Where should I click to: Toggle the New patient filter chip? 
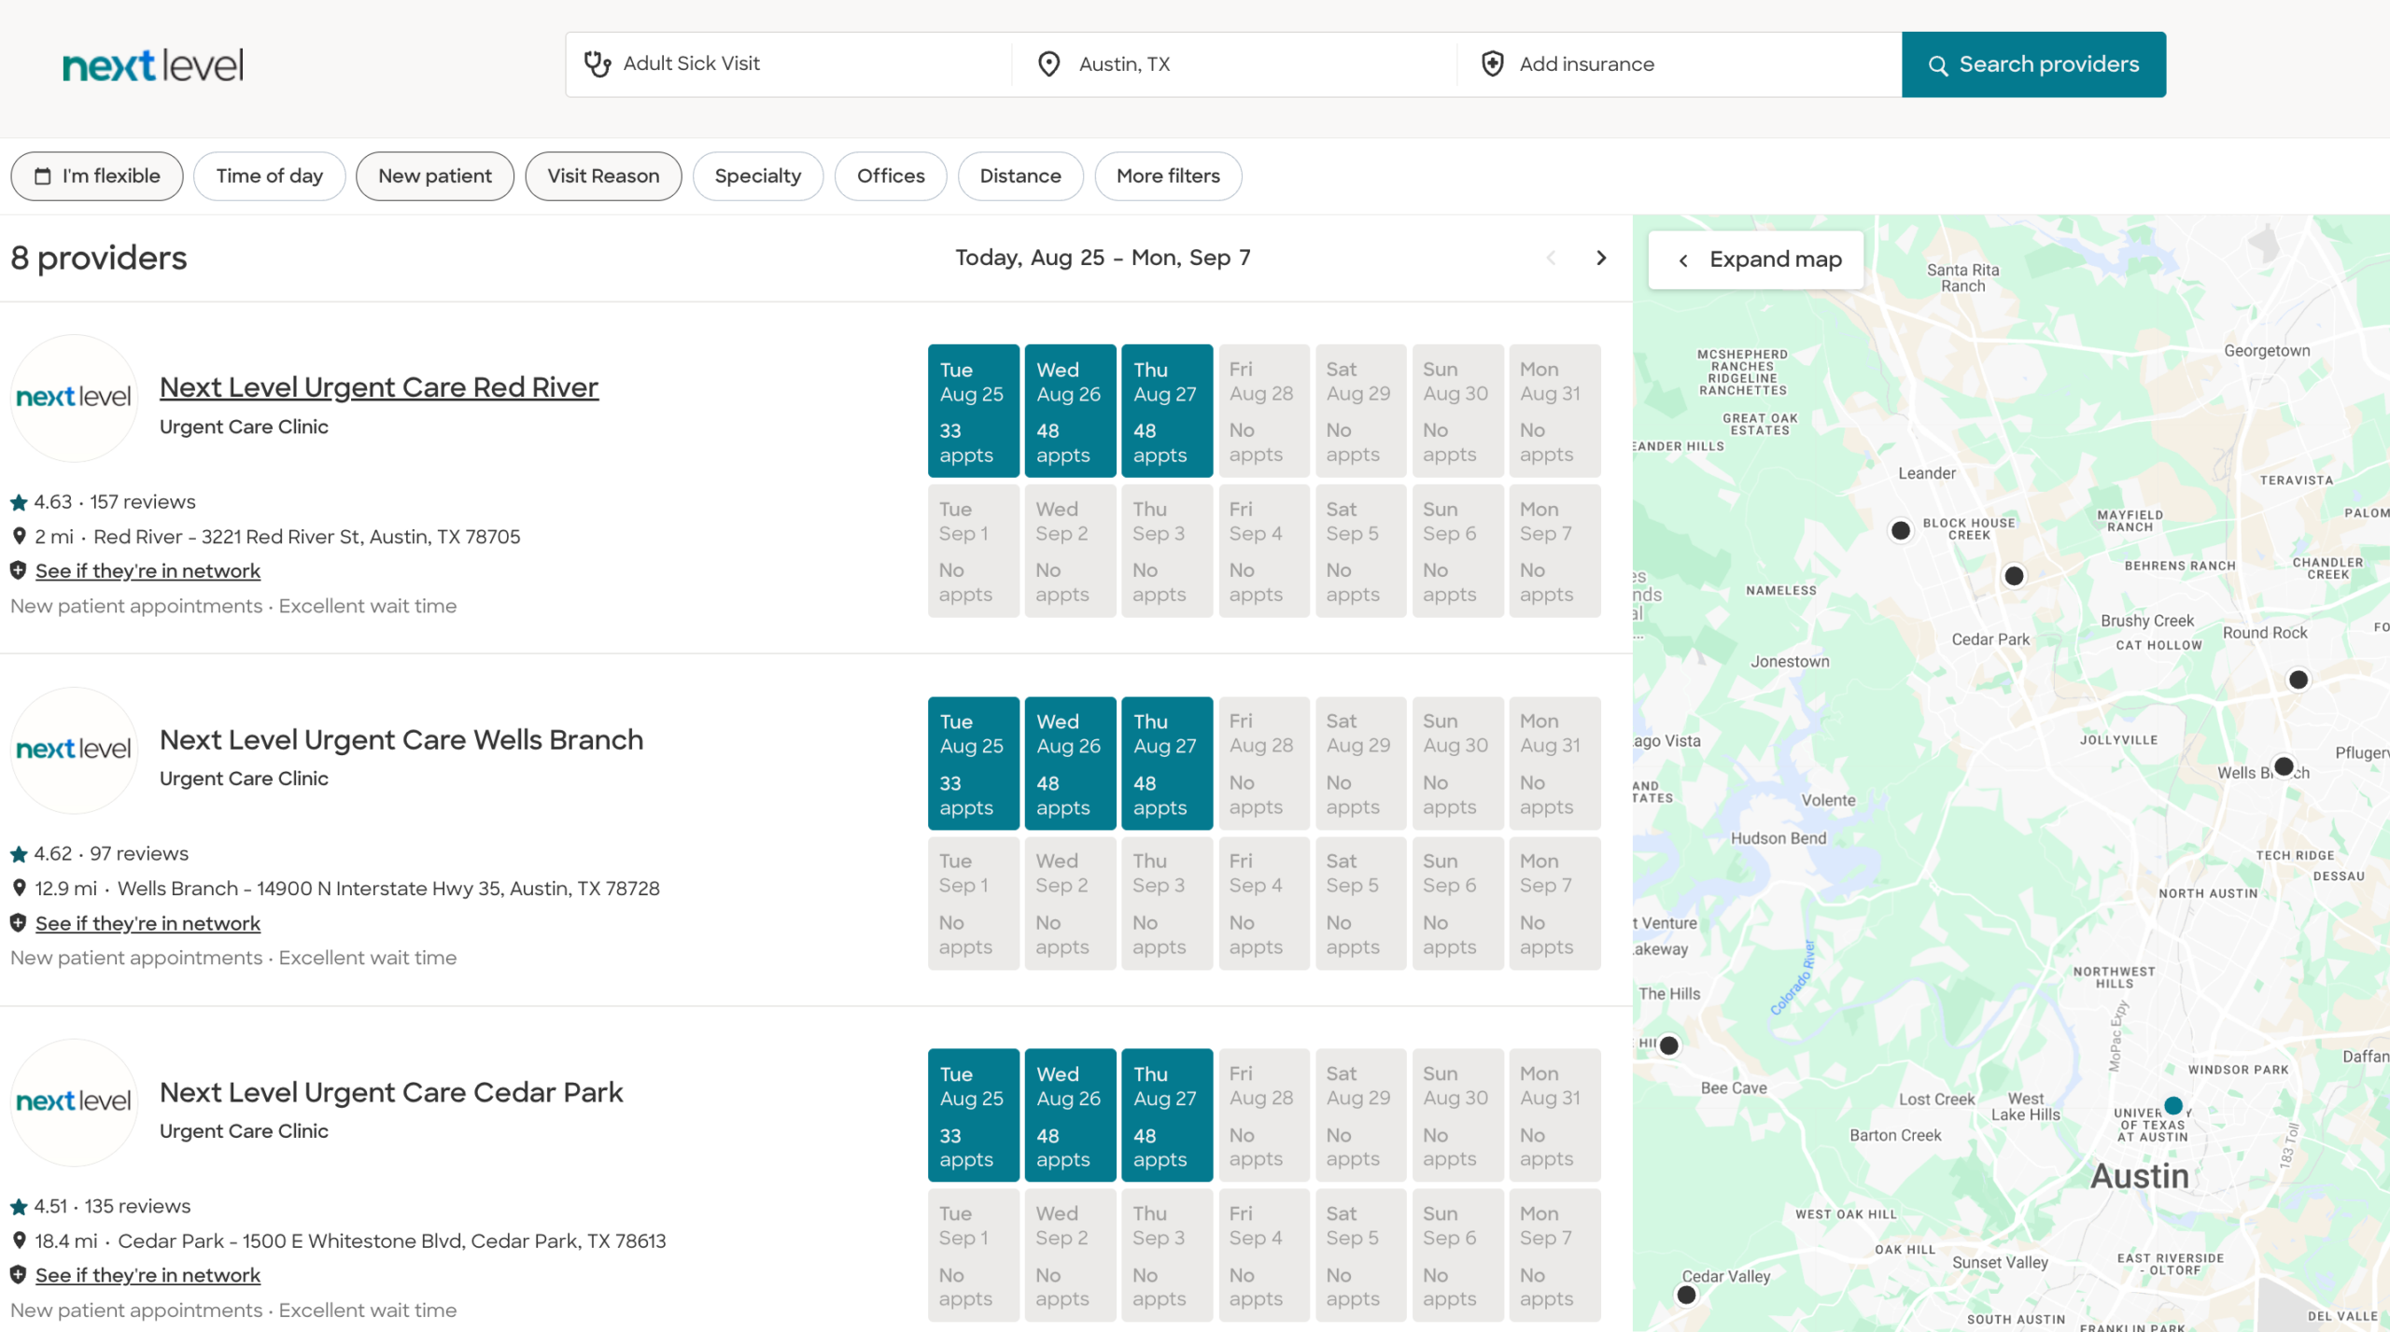click(x=435, y=176)
